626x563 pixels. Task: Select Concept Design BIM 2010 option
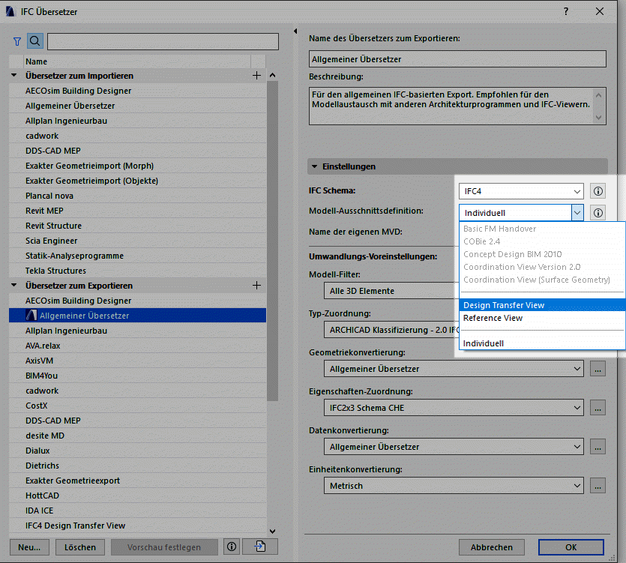click(542, 254)
